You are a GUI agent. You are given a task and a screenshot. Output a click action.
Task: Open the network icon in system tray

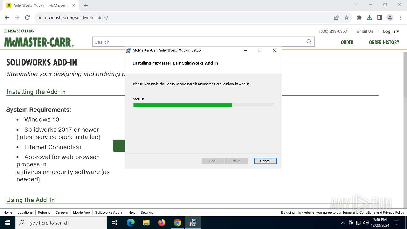pos(358,223)
